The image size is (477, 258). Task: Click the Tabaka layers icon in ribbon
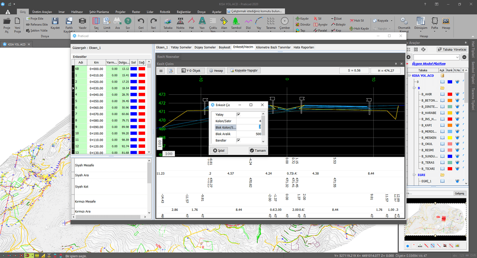(168, 22)
